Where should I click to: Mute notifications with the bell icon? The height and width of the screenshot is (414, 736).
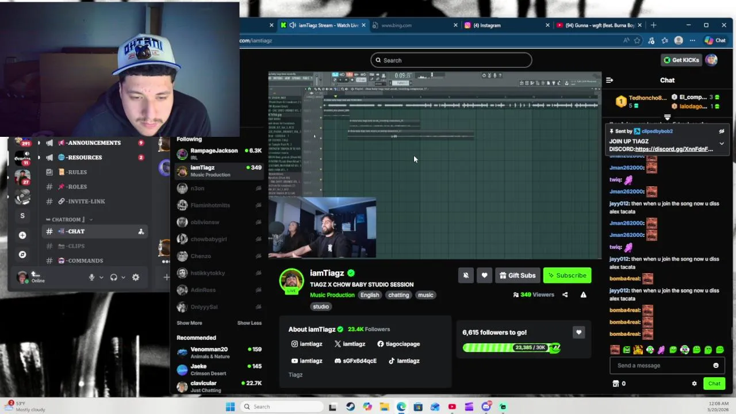(466, 275)
